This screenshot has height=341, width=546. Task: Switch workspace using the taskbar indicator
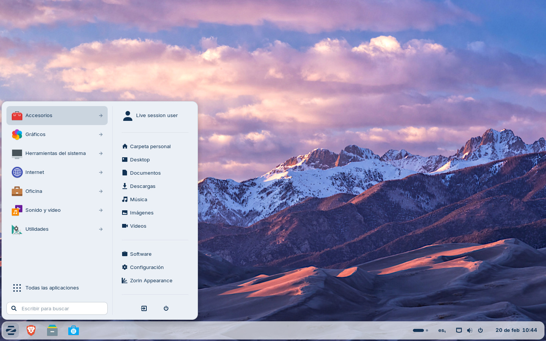click(420, 330)
